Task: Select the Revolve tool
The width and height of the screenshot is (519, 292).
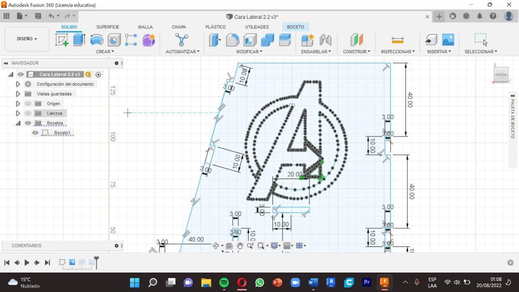Action: (97, 40)
